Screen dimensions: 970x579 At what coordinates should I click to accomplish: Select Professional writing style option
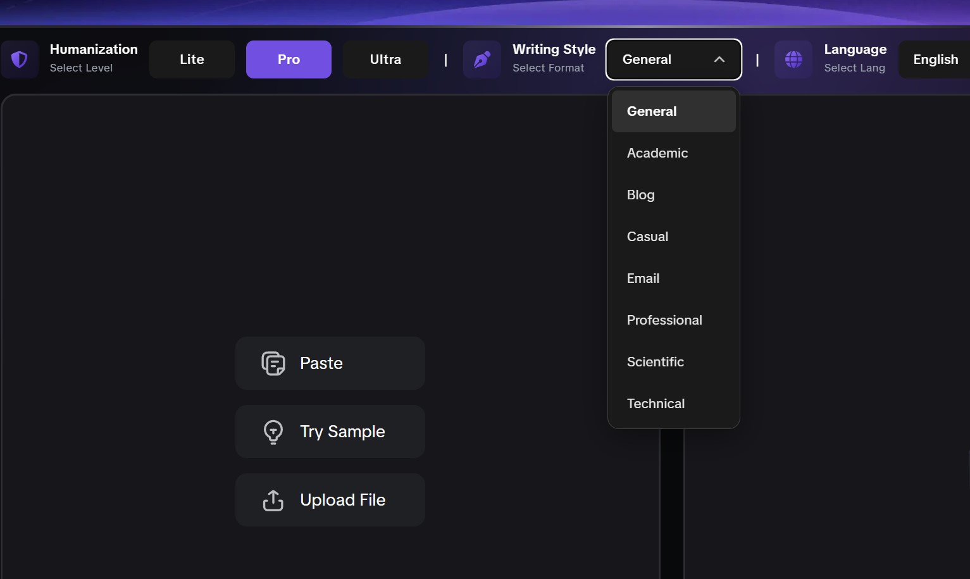[673, 320]
